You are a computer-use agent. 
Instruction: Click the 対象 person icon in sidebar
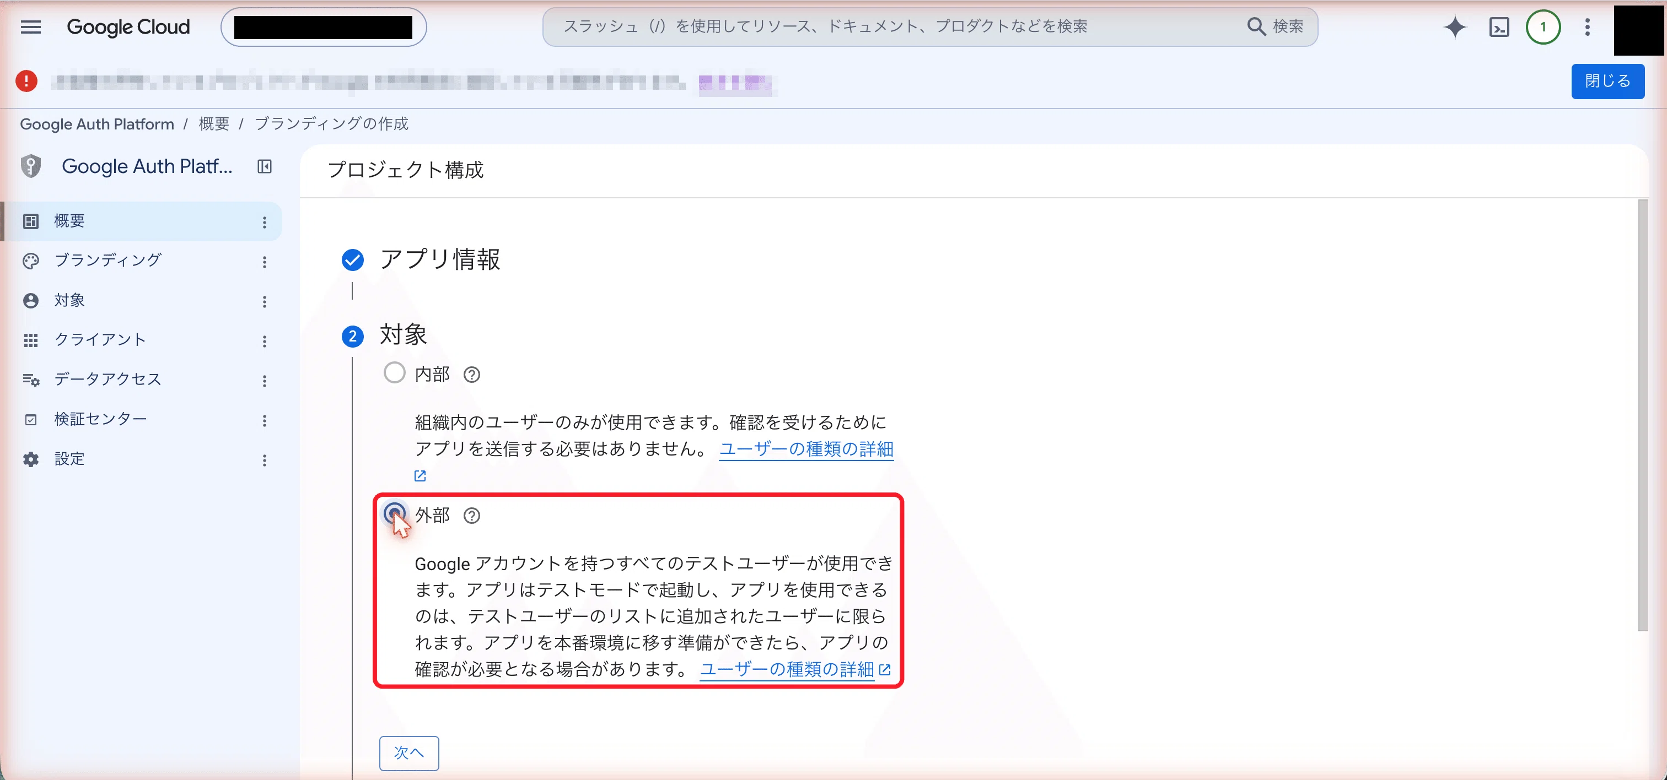[x=30, y=301]
